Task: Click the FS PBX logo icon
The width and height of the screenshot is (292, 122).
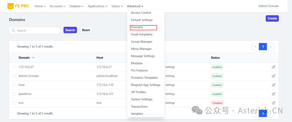Action: tap(11, 6)
